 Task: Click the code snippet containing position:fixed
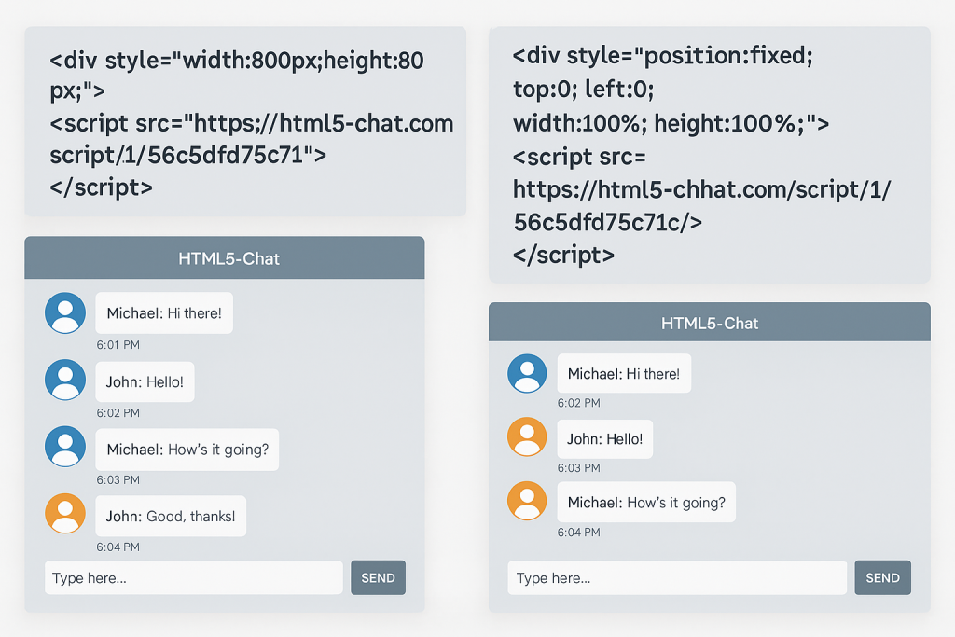pyautogui.click(x=709, y=154)
